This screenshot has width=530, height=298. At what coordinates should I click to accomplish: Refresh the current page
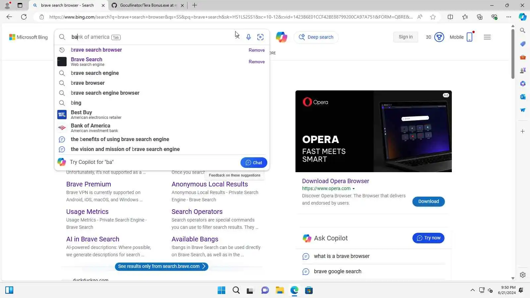tap(24, 17)
